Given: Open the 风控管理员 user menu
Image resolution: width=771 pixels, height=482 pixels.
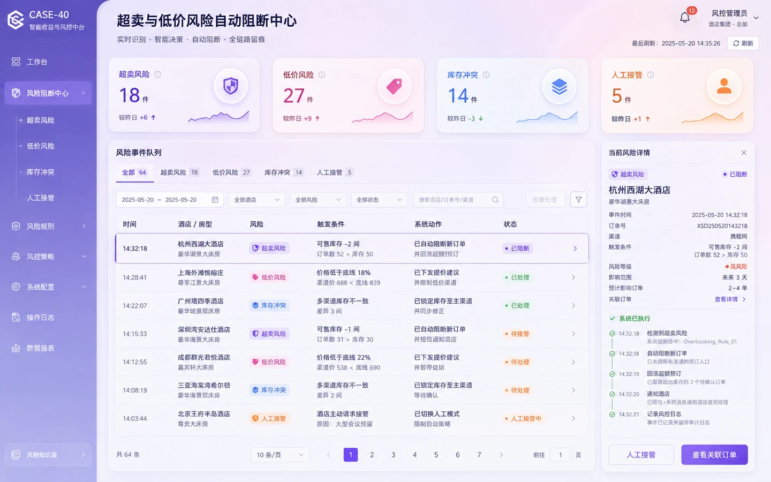Looking at the screenshot, I should (732, 18).
